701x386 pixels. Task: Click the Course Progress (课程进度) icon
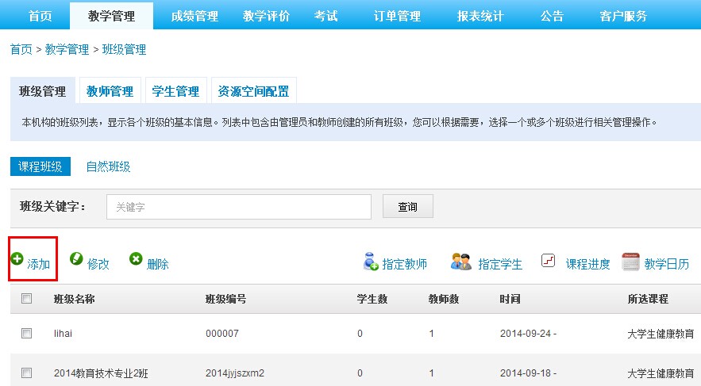(549, 261)
